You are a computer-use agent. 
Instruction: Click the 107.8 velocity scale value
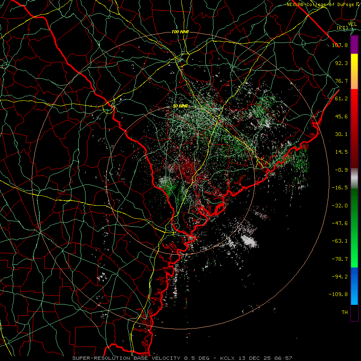tap(340, 45)
